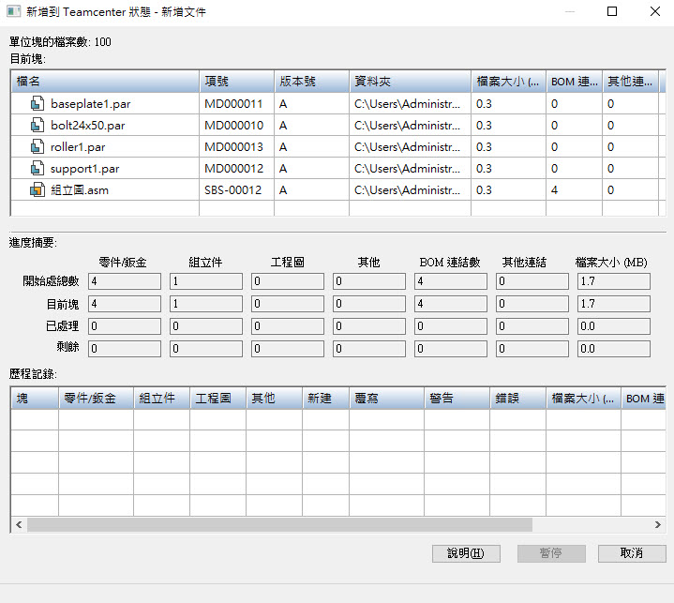Click the 開始處總數 零件/鈑金 field
674x603 pixels.
point(125,281)
